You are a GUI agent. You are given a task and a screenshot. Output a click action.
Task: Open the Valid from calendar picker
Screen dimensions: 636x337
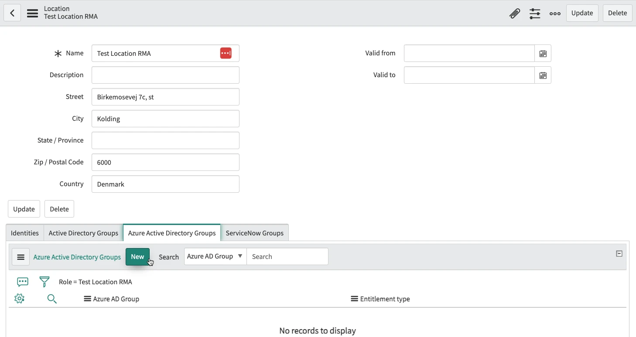coord(543,53)
